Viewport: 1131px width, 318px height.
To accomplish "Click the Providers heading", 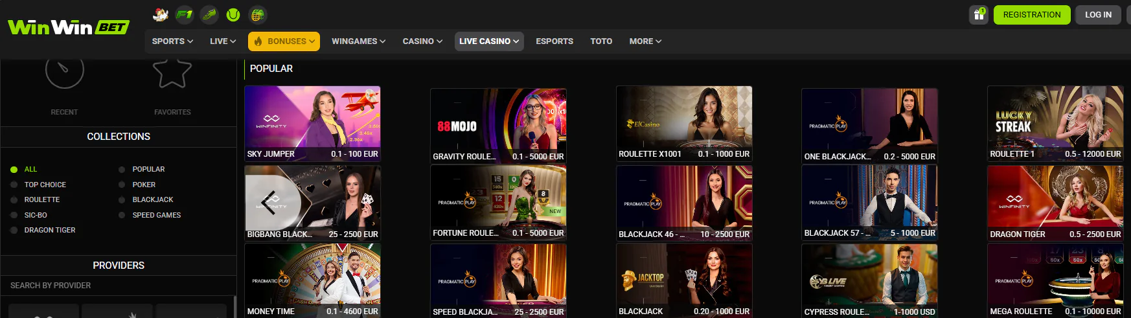I will point(119,266).
